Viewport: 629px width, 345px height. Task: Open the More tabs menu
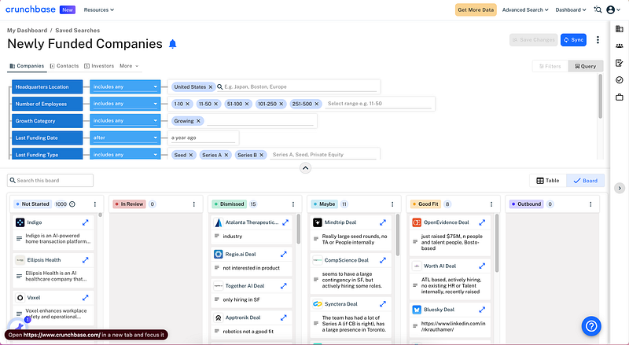coord(129,66)
